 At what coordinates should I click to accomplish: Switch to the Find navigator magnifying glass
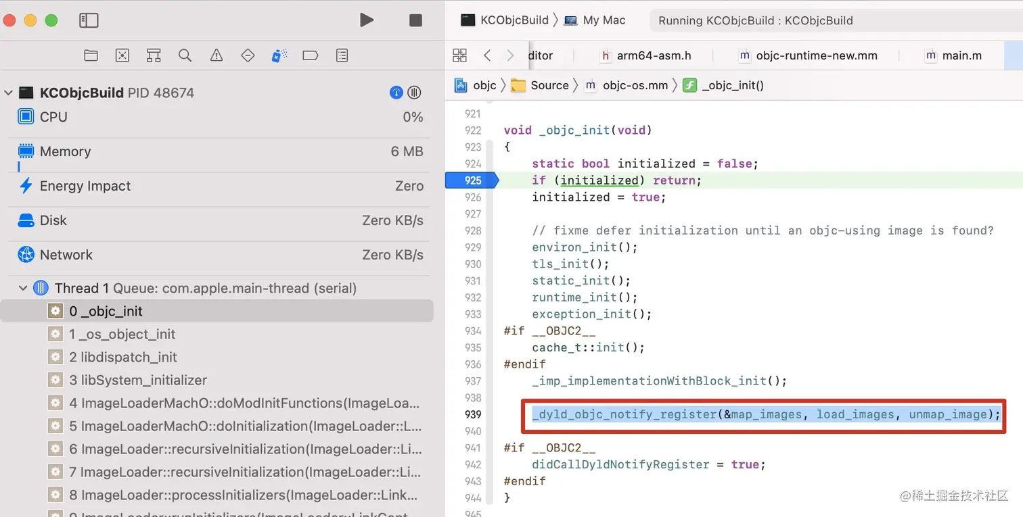click(x=185, y=55)
